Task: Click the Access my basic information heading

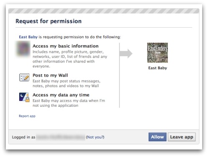Action: (66, 46)
